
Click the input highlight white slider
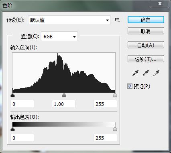115,95
